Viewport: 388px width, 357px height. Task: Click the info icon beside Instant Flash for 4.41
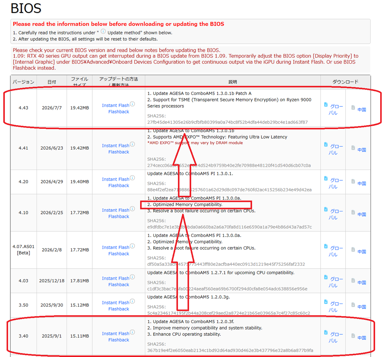[x=132, y=144]
